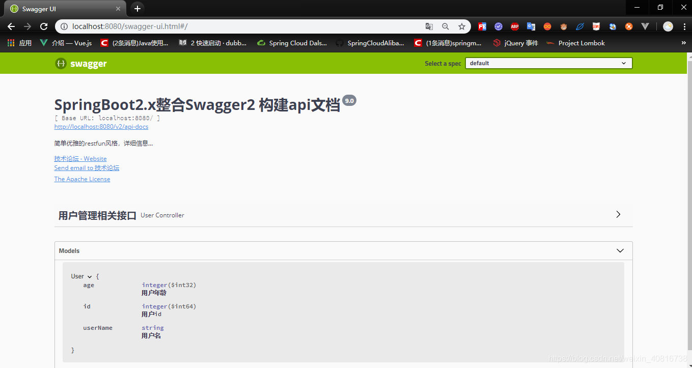Open the dubbo quick start bookmark
This screenshot has width=692, height=368.
click(x=213, y=43)
